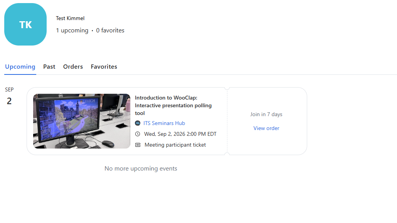Select the Orders tab
This screenshot has height=223, width=397.
tap(73, 67)
